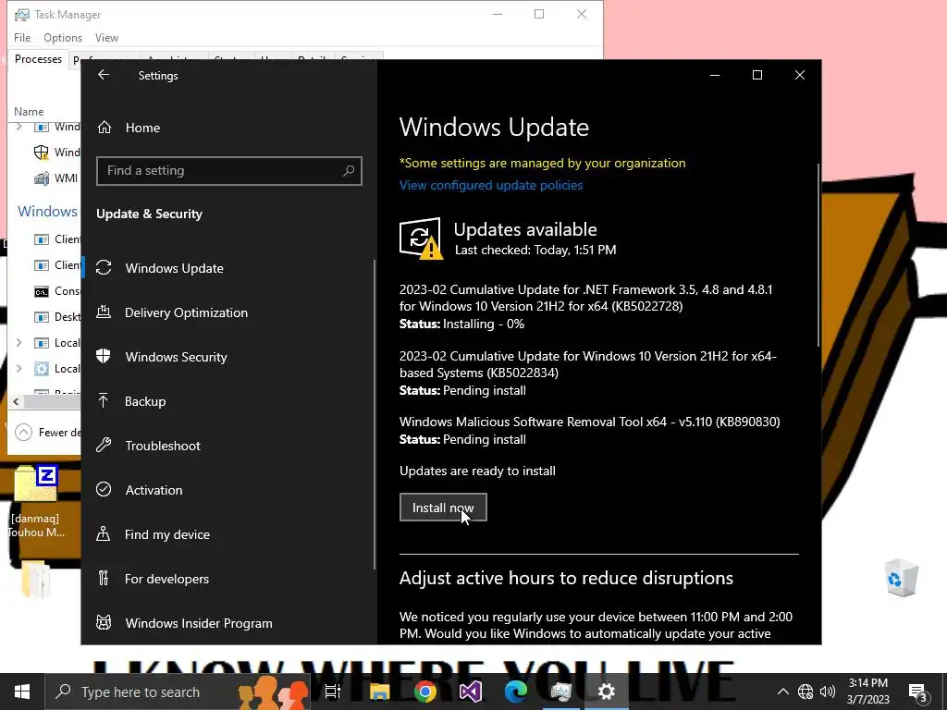This screenshot has width=947, height=710.
Task: Select the Deskt process row in Task Manager
Action: [45, 317]
